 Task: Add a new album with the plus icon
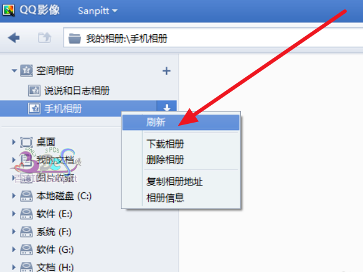tap(166, 71)
